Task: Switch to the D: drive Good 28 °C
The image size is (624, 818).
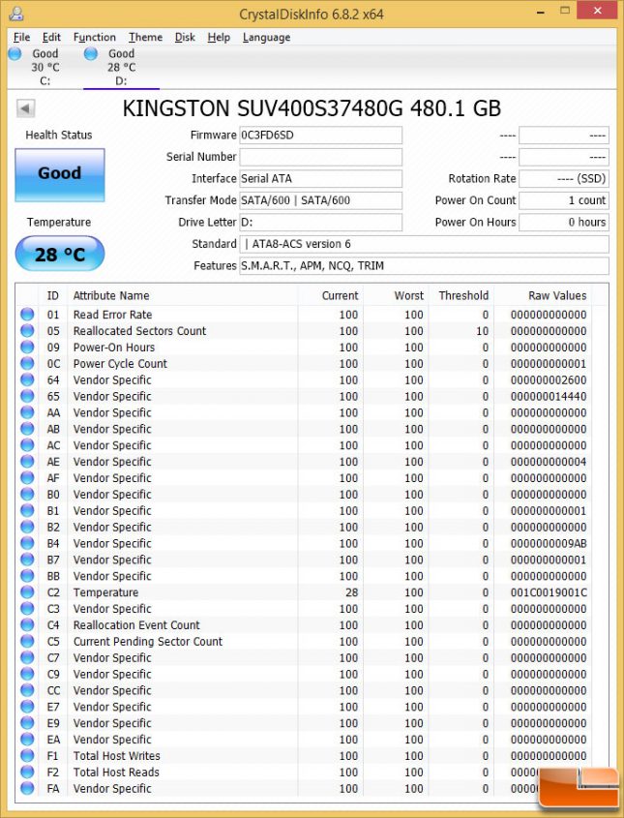Action: [122, 67]
